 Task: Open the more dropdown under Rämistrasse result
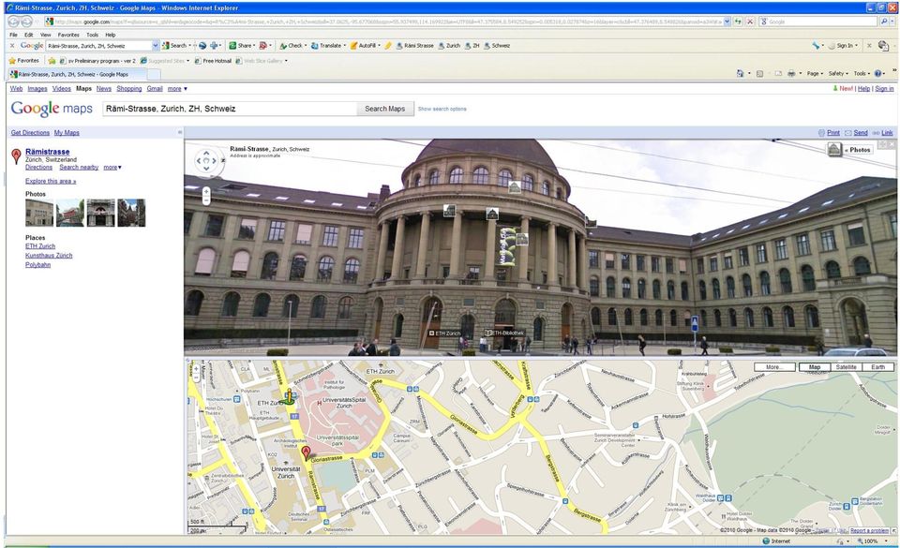[112, 168]
